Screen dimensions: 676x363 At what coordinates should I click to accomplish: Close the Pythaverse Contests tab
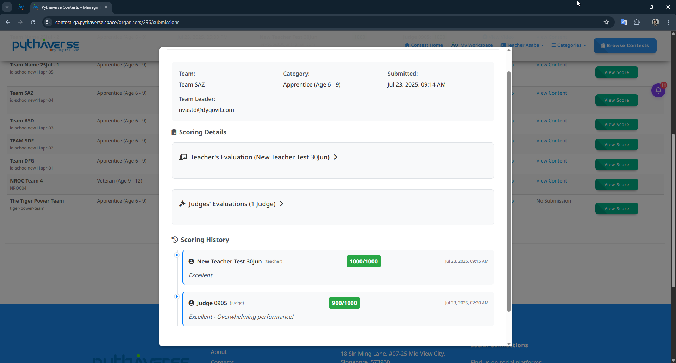click(106, 7)
